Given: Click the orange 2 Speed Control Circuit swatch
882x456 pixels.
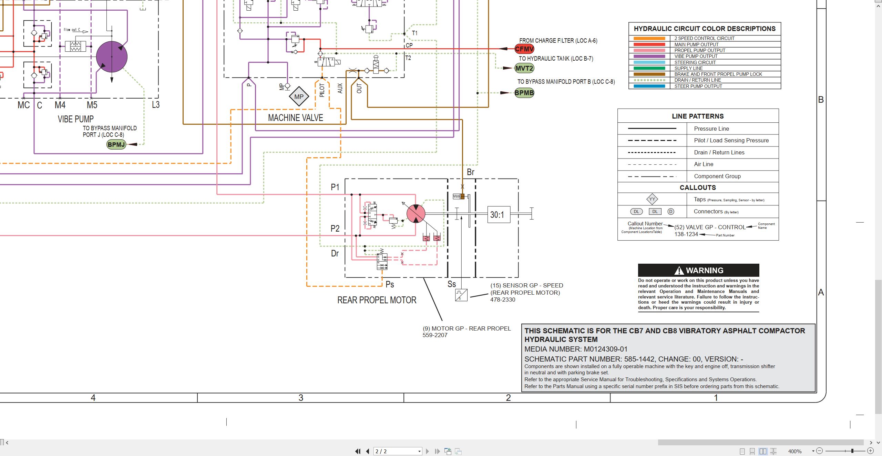Looking at the screenshot, I should (x=649, y=38).
